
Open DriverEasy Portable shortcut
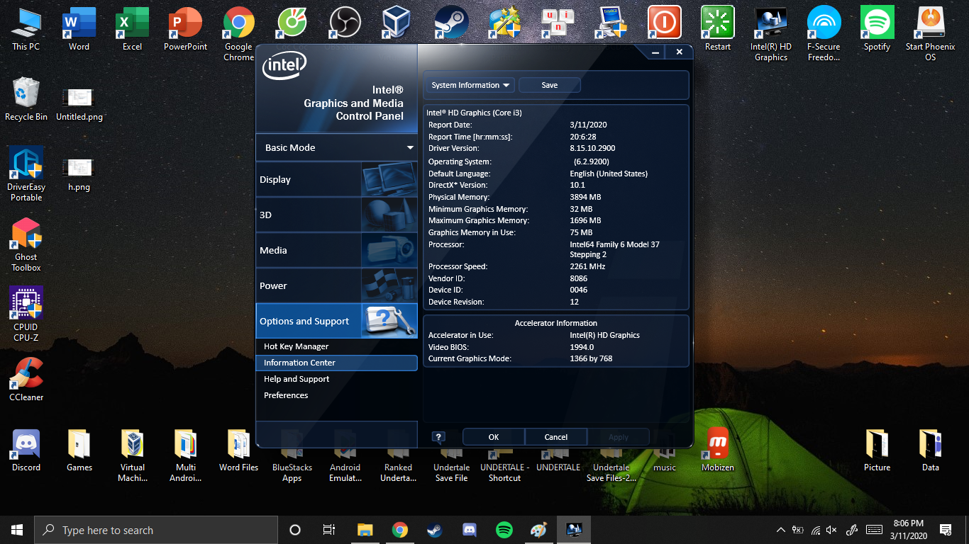pyautogui.click(x=26, y=174)
